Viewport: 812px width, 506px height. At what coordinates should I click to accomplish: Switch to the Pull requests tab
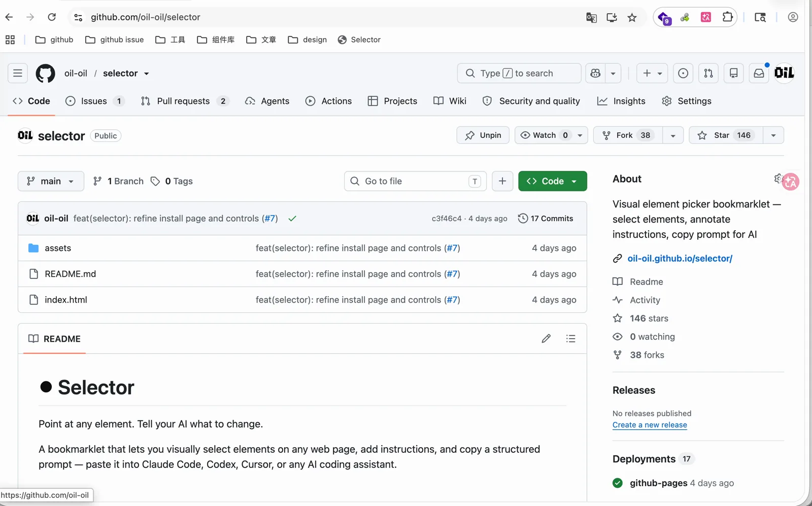point(185,101)
